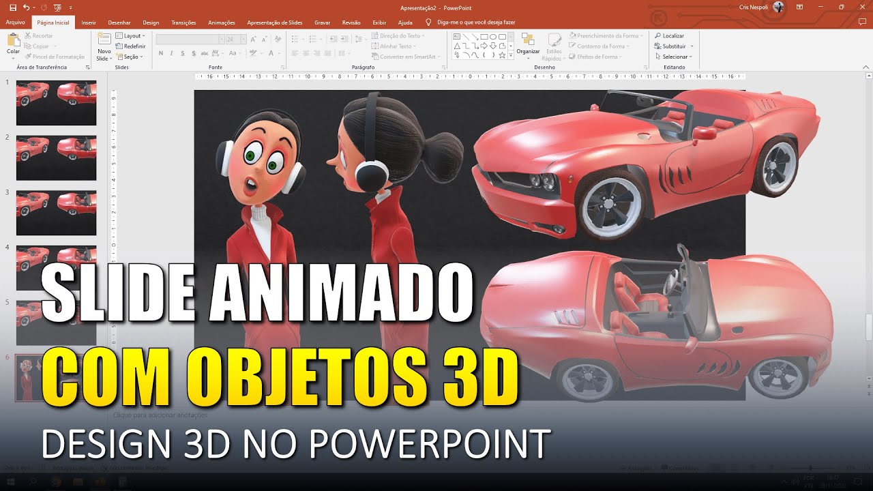This screenshot has height=491, width=873.
Task: Toggle underline (S) formatting
Action: [182, 53]
